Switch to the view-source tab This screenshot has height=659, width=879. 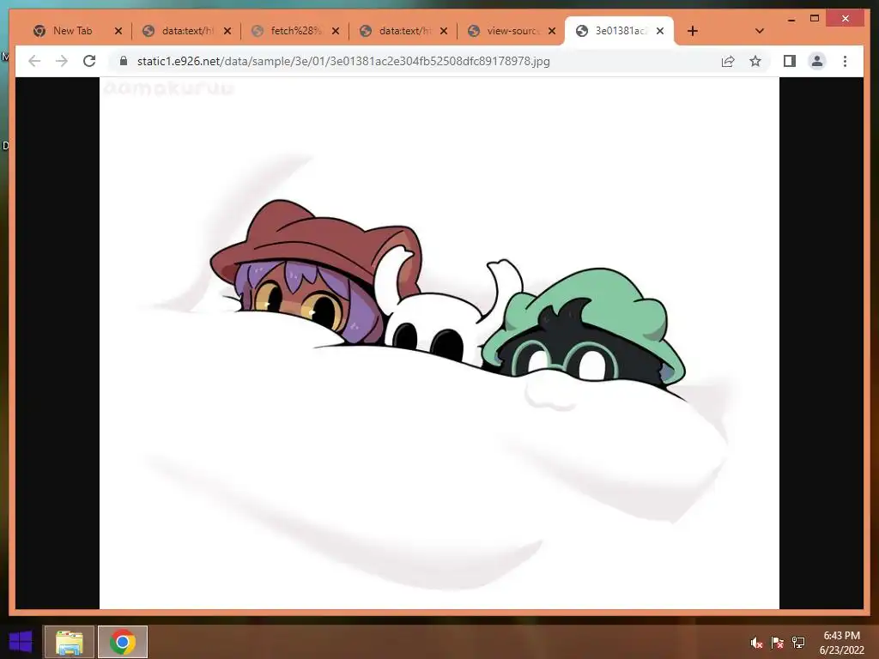(512, 31)
